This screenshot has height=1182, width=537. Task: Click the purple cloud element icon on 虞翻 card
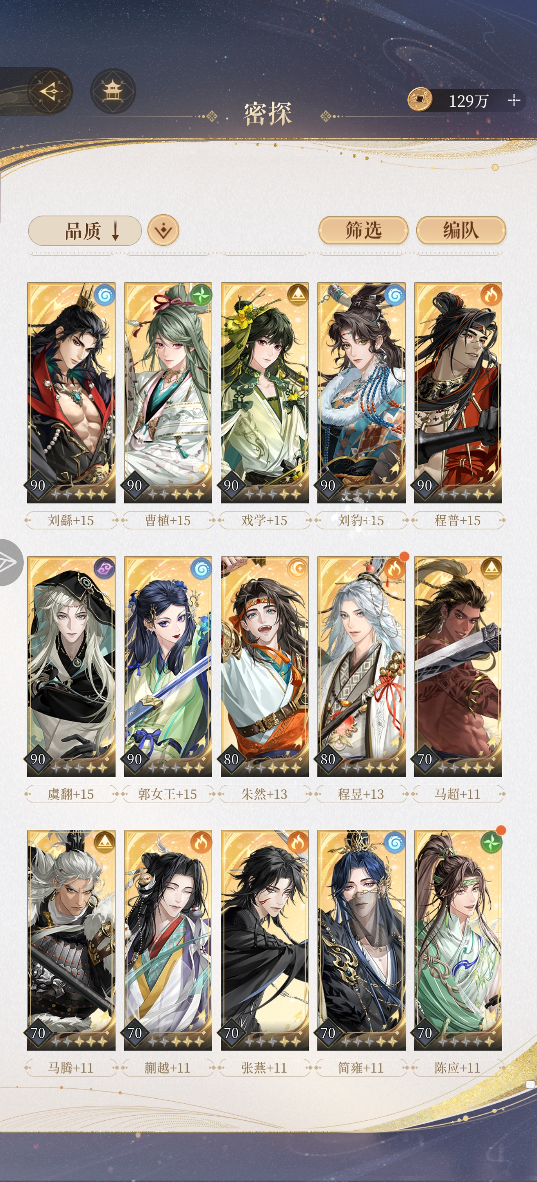(x=105, y=568)
